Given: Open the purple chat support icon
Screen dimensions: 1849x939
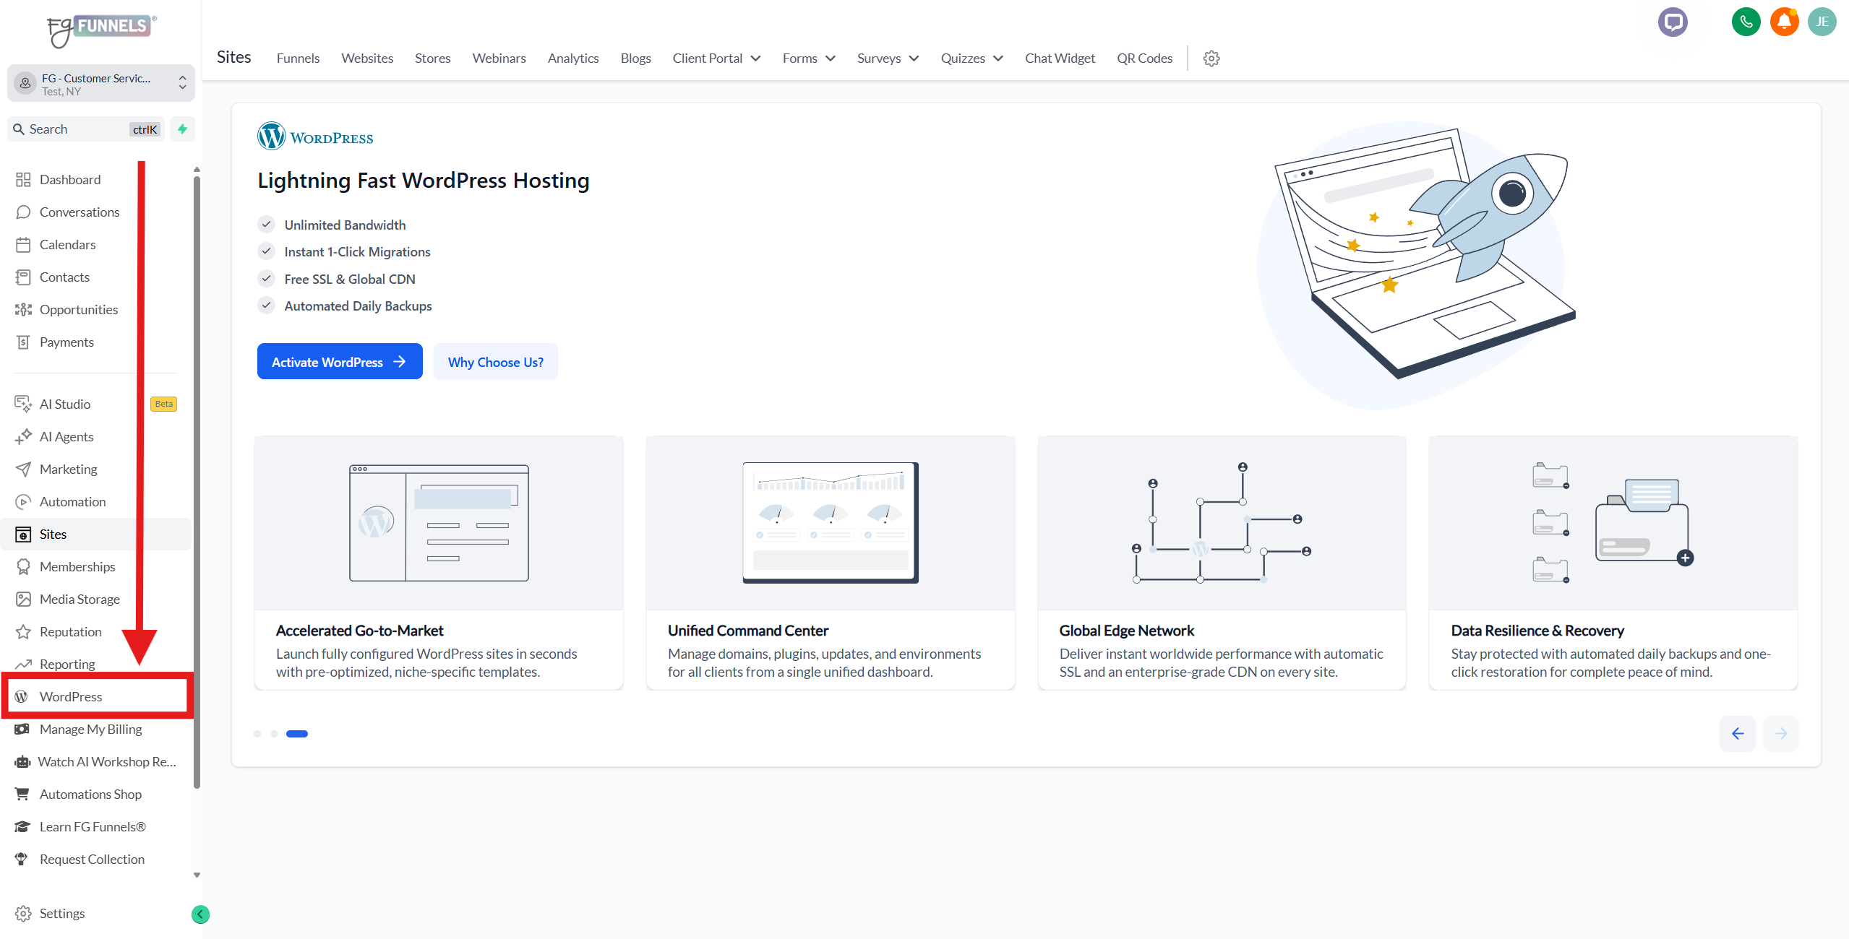Looking at the screenshot, I should 1672,22.
